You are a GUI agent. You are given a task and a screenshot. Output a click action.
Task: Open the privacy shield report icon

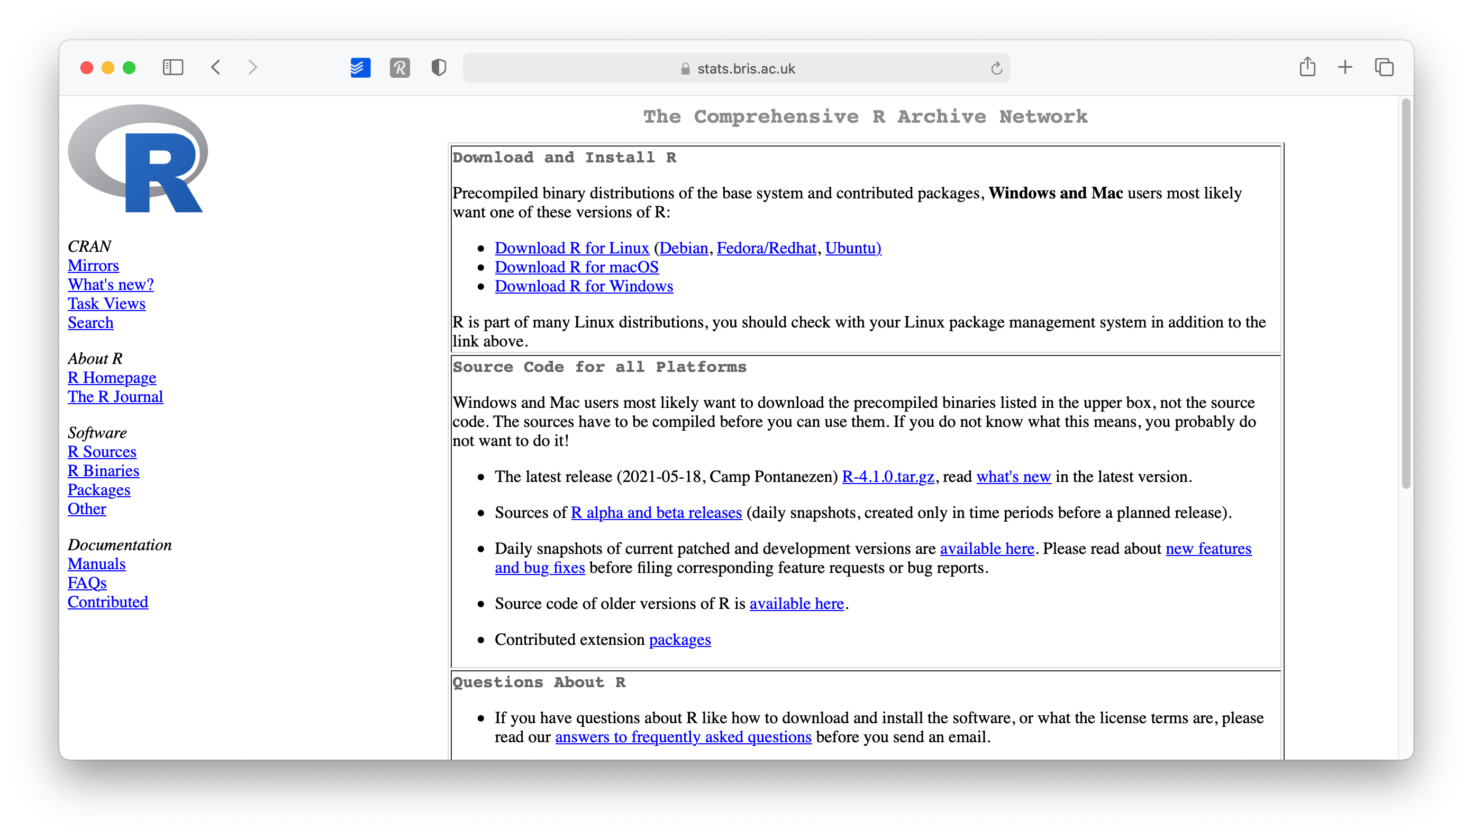(439, 68)
